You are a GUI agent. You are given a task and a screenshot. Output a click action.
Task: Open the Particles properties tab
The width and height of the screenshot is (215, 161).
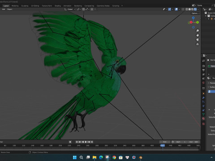203,102
